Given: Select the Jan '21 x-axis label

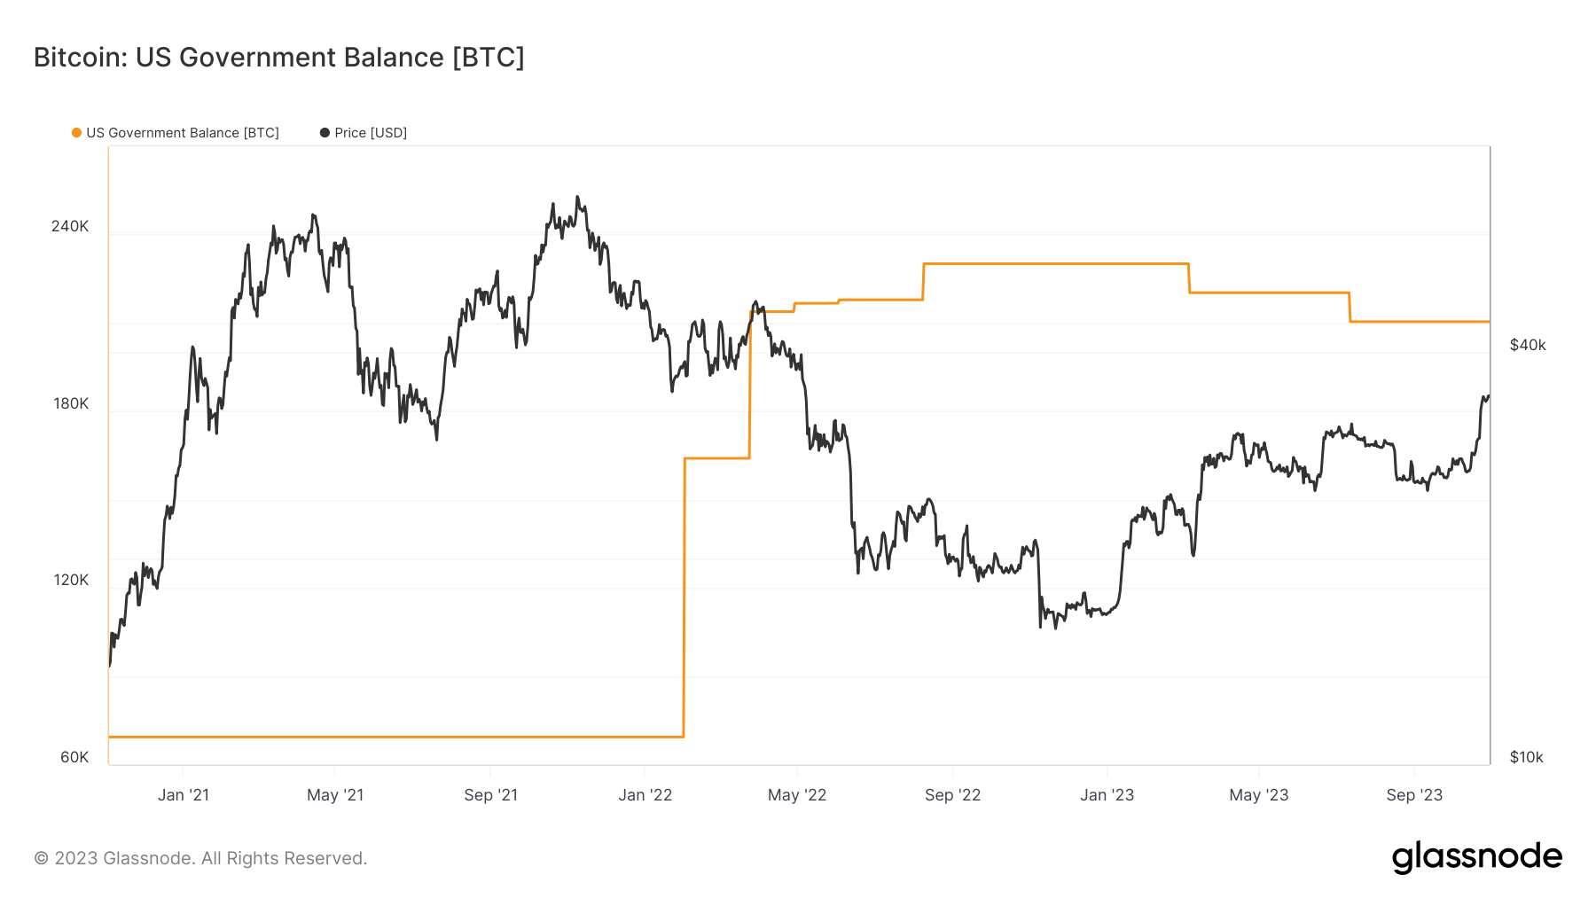Looking at the screenshot, I should click(x=184, y=795).
